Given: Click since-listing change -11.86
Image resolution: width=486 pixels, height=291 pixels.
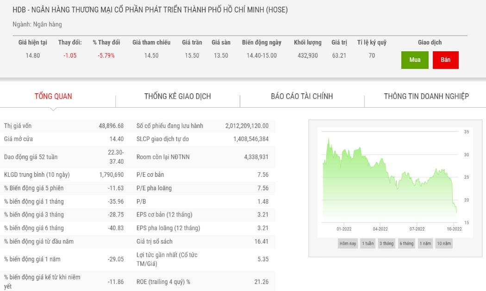Looking at the screenshot, I should (x=116, y=282).
